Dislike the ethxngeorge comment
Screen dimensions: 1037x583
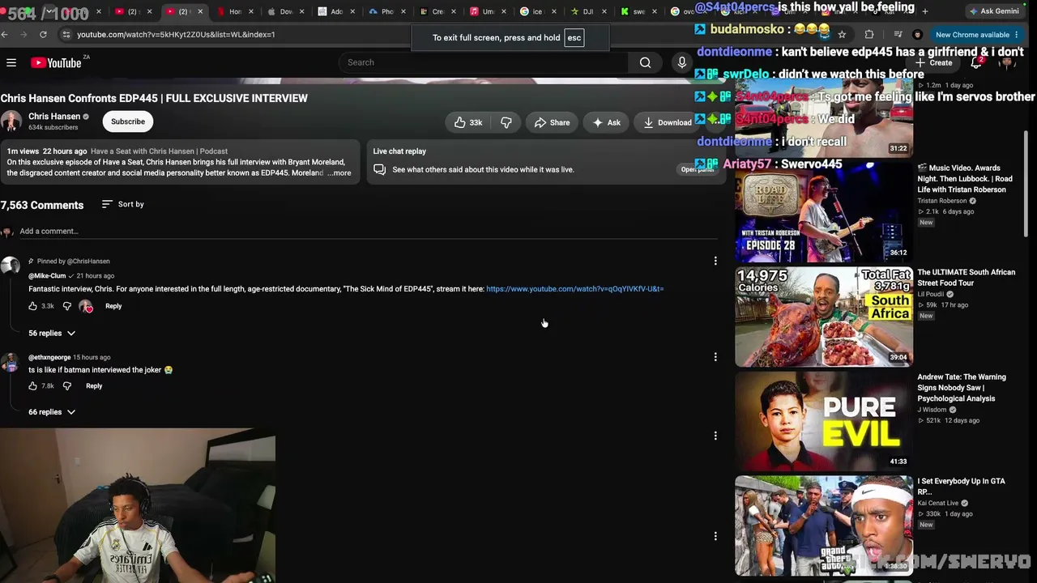[x=67, y=385]
